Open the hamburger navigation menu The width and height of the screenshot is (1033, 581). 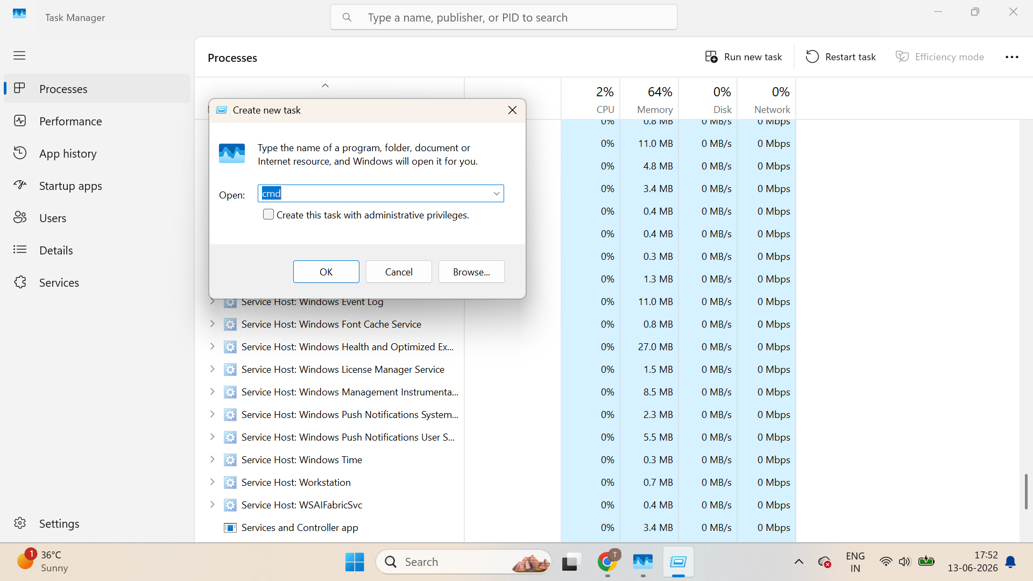pyautogui.click(x=19, y=55)
